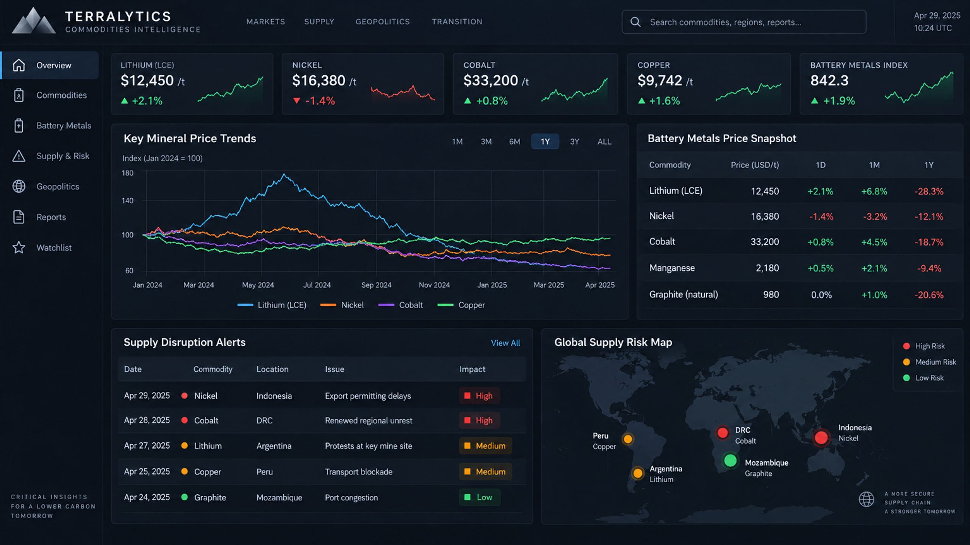Image resolution: width=970 pixels, height=545 pixels.
Task: Toggle the Copper chart legend swatch
Action: click(445, 305)
